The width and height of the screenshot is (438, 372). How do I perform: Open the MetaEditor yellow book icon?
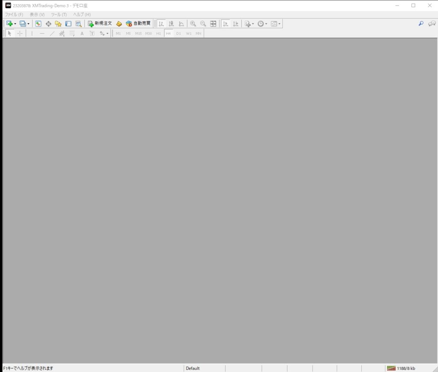[x=119, y=24]
